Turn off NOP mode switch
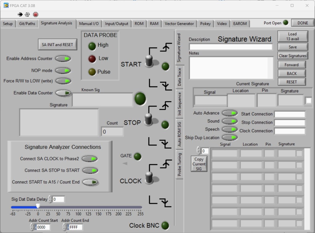This screenshot has height=233, width=315. [63, 70]
